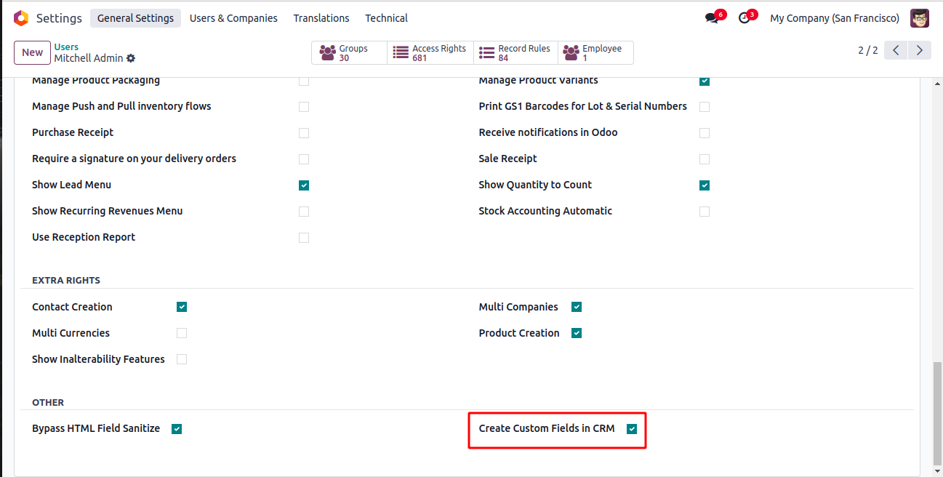
Task: Open Access Rights list icon
Action: 401,53
